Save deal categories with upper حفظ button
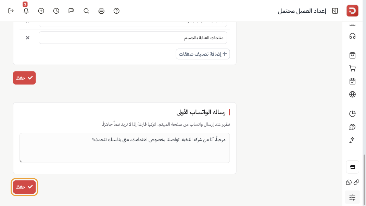The height and width of the screenshot is (206, 366). tap(24, 78)
